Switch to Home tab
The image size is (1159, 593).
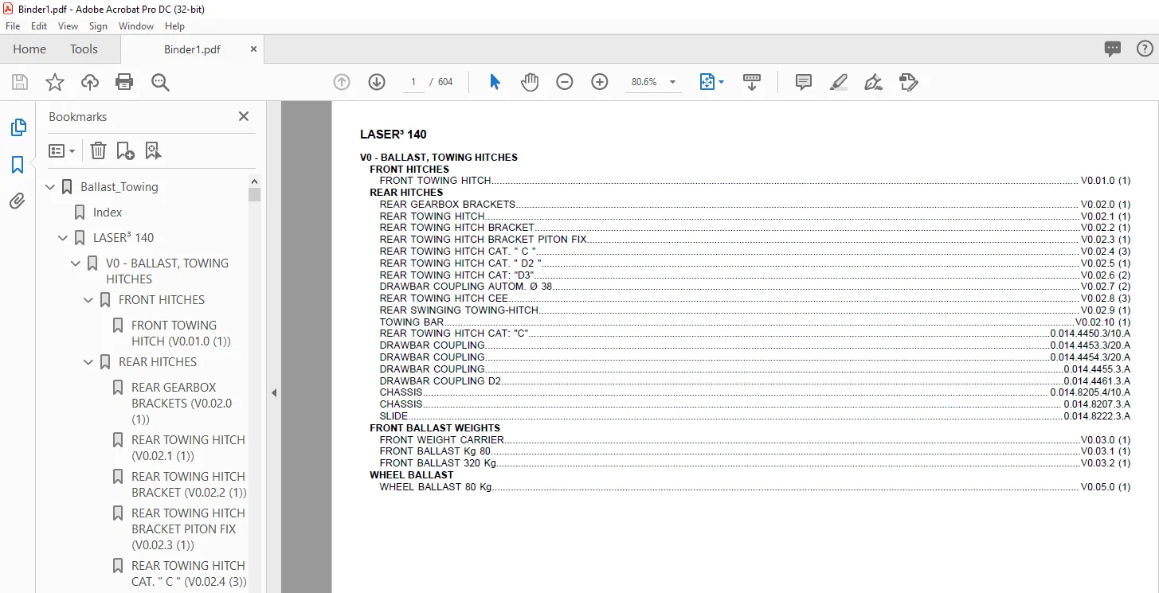coord(29,49)
